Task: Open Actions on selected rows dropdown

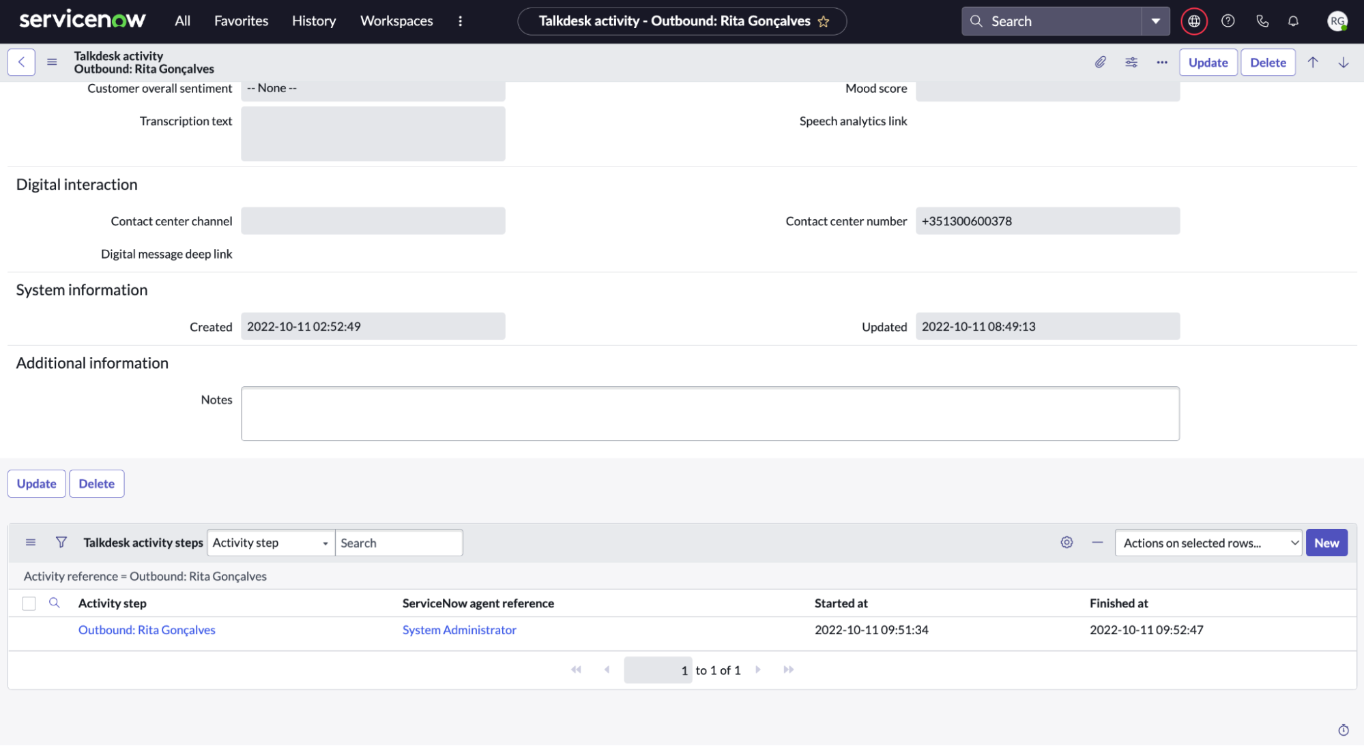Action: pos(1208,543)
